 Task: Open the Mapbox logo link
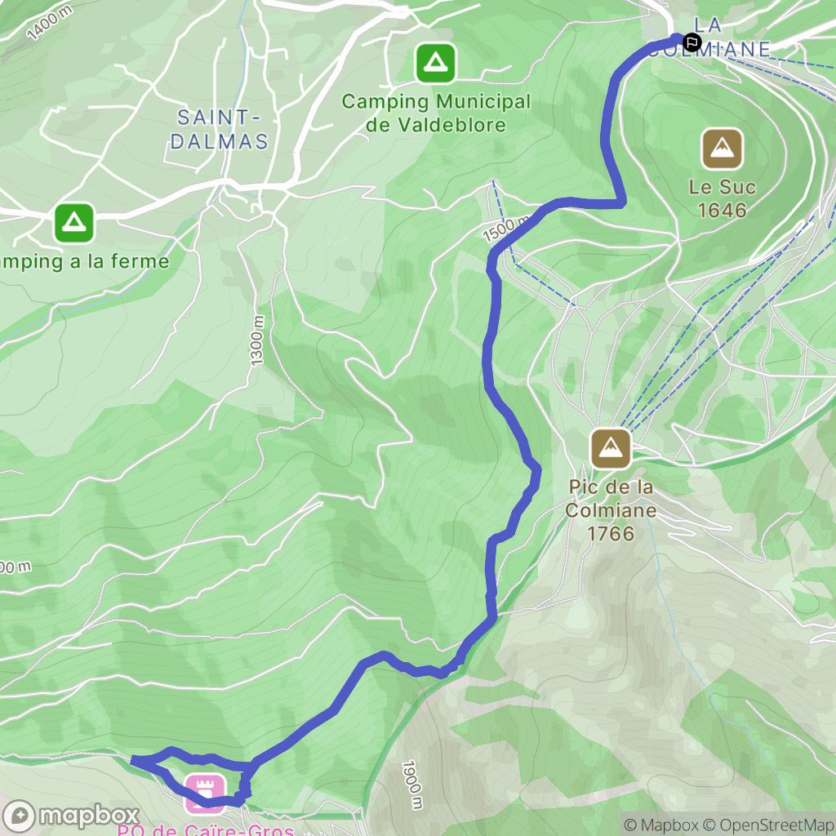pyautogui.click(x=71, y=816)
